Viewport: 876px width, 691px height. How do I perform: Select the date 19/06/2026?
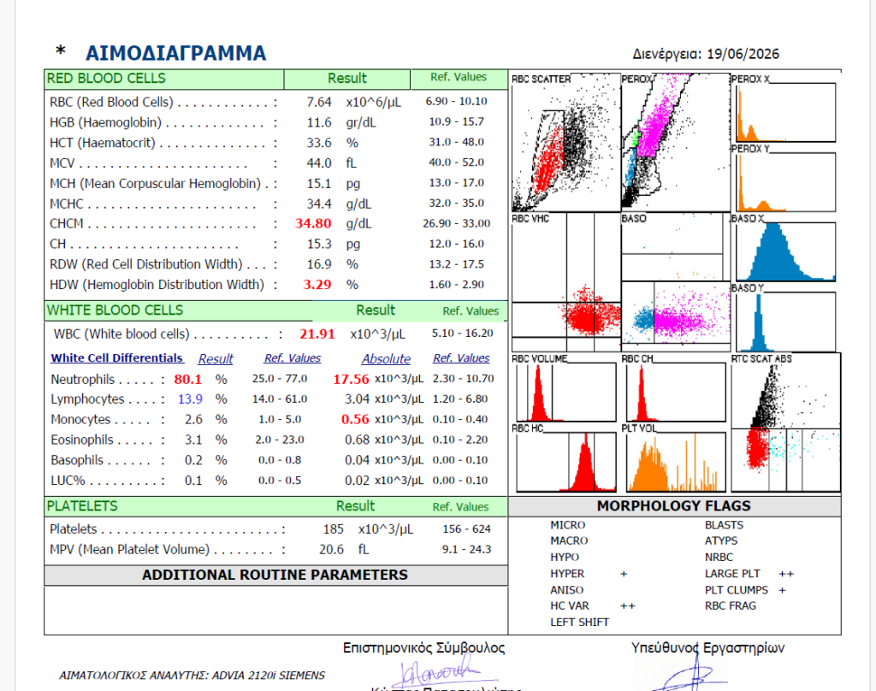[743, 54]
